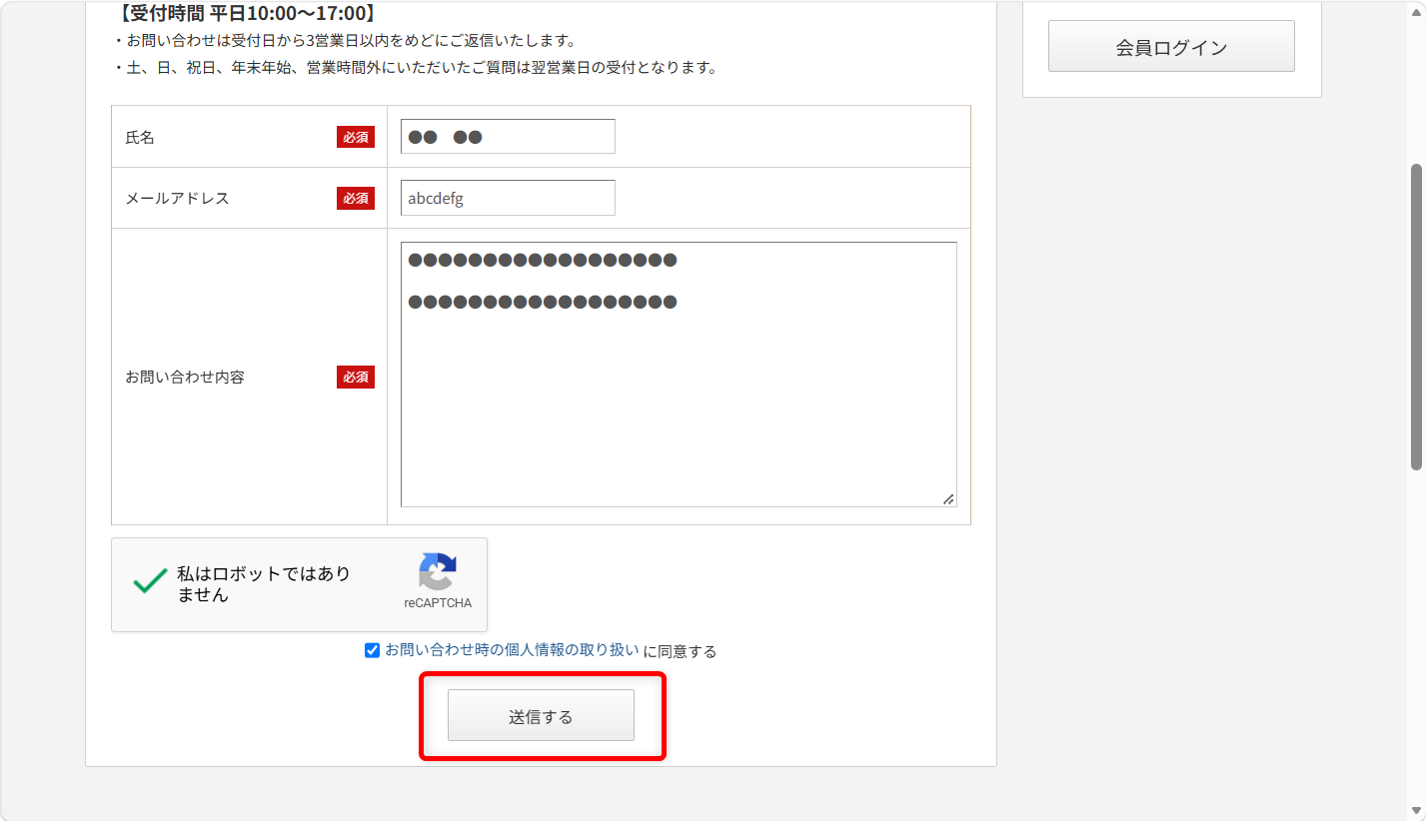Uncheck the privacy policy agreement checkbox
Image resolution: width=1426 pixels, height=821 pixels.
point(372,650)
